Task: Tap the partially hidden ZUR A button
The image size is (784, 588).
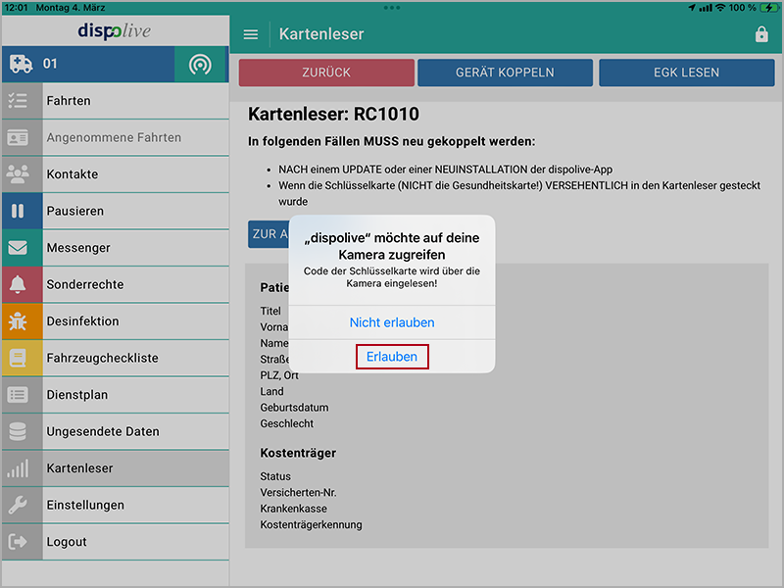Action: click(269, 234)
